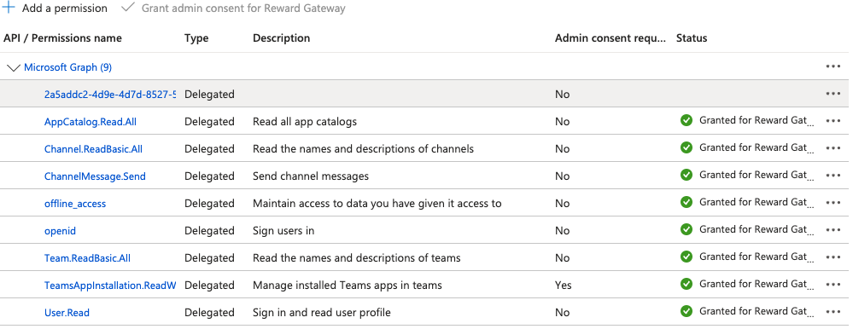
Task: Open more options for User.Read row
Action: pyautogui.click(x=833, y=312)
